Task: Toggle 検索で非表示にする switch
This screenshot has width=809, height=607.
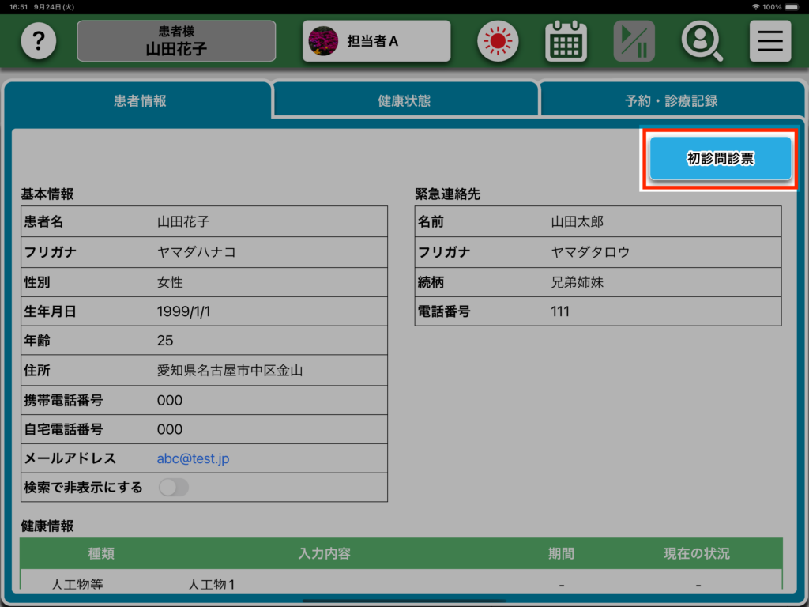Action: [x=174, y=488]
